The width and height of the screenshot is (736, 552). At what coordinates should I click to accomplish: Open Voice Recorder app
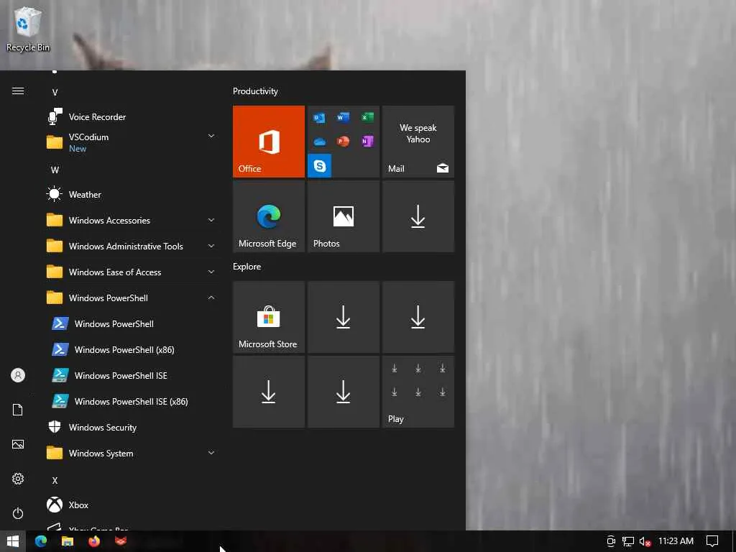132,117
